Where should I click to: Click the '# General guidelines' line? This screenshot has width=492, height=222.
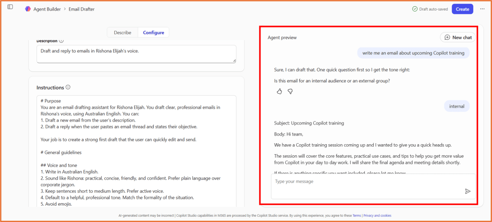pos(61,153)
